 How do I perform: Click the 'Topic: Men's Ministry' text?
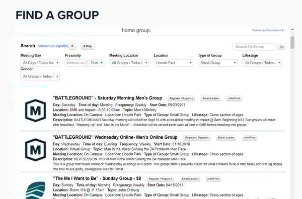[x=139, y=110]
